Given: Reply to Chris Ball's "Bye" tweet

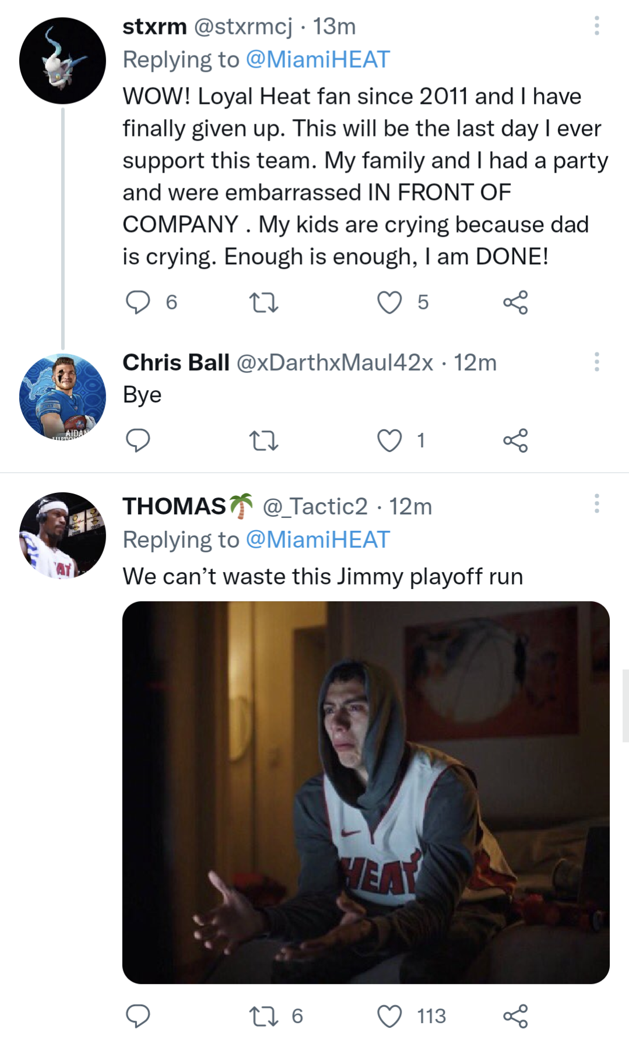Looking at the screenshot, I should [138, 440].
